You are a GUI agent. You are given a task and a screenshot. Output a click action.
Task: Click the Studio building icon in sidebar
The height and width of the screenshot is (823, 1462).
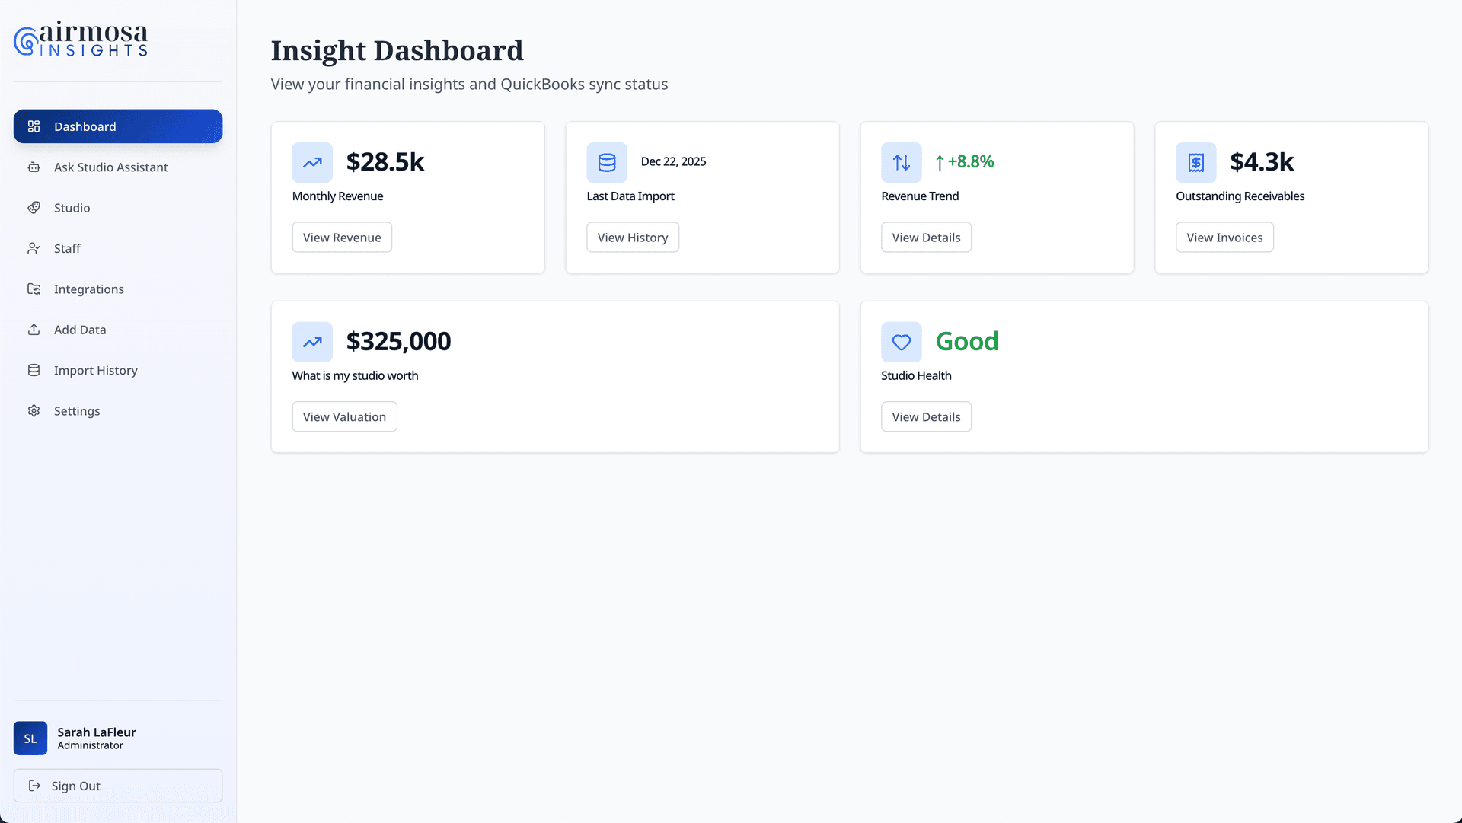pyautogui.click(x=34, y=207)
